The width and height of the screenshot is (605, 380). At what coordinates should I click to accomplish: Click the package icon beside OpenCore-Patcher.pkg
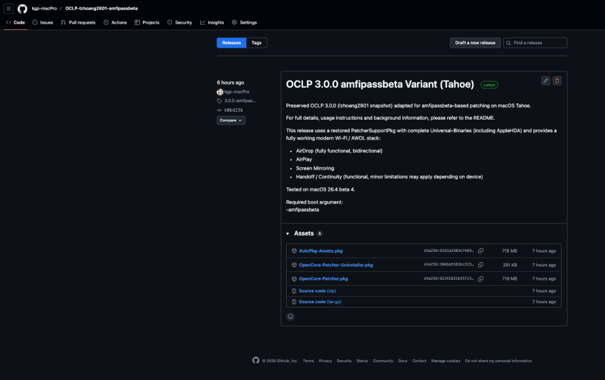[x=294, y=279]
